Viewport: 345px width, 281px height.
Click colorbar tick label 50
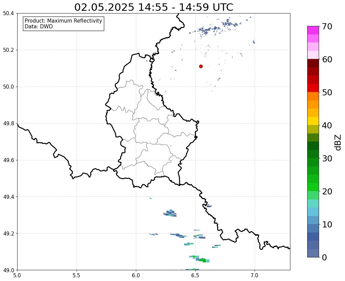(x=327, y=92)
